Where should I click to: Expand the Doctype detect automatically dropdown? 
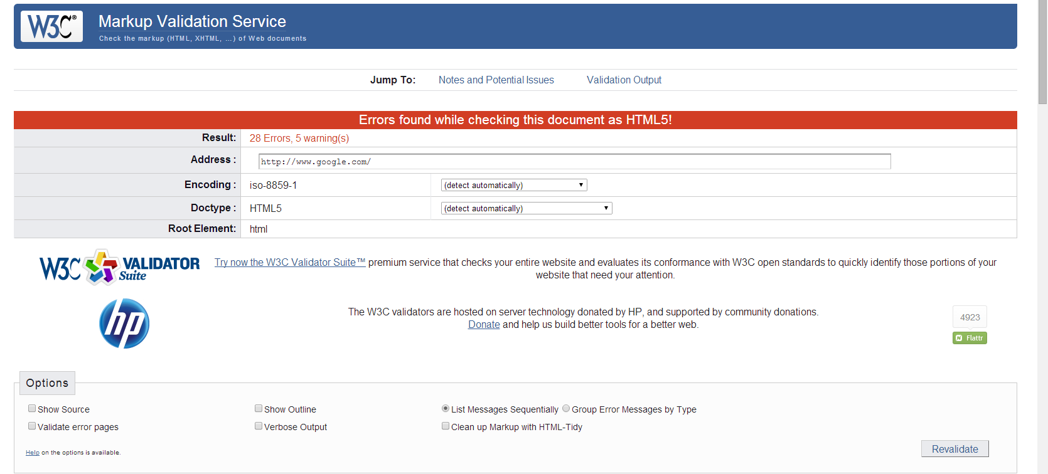click(527, 208)
